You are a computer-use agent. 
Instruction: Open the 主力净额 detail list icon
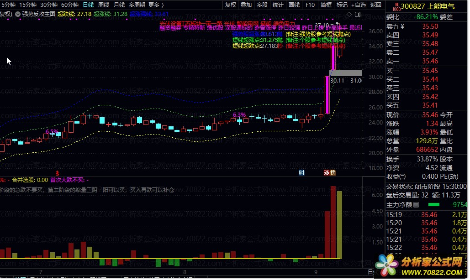pos(416,205)
